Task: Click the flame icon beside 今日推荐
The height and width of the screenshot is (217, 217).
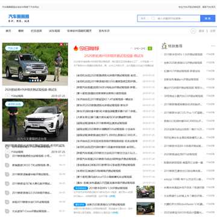Action: (x=76, y=48)
